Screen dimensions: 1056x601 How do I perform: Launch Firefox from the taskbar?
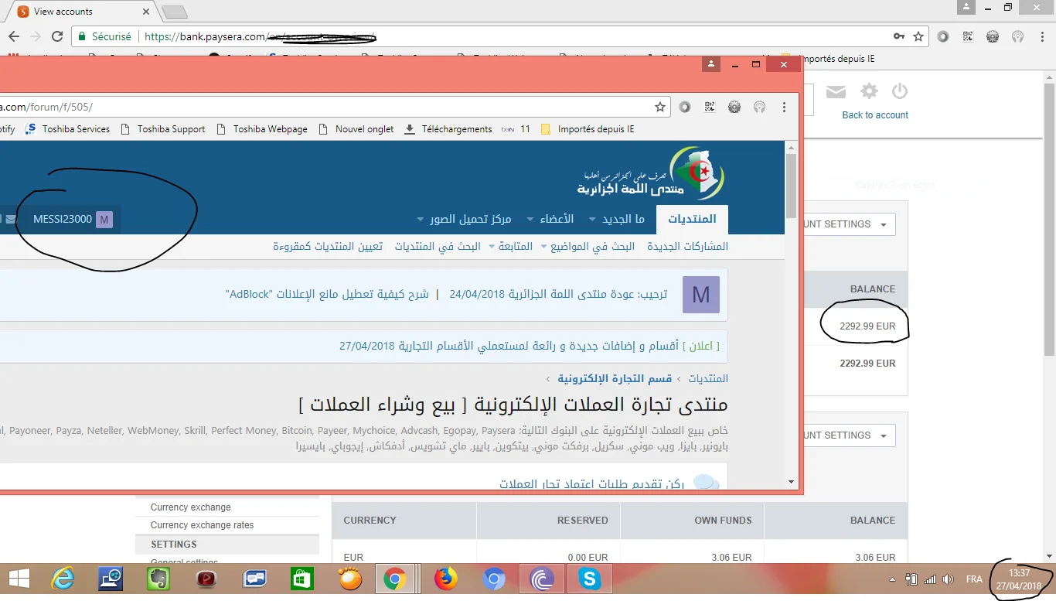tap(446, 579)
